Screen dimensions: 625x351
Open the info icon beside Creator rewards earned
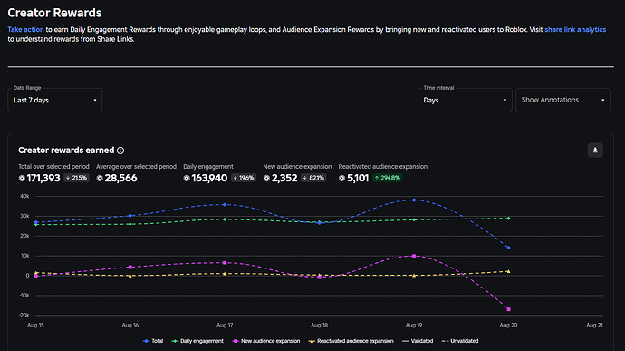pos(120,151)
